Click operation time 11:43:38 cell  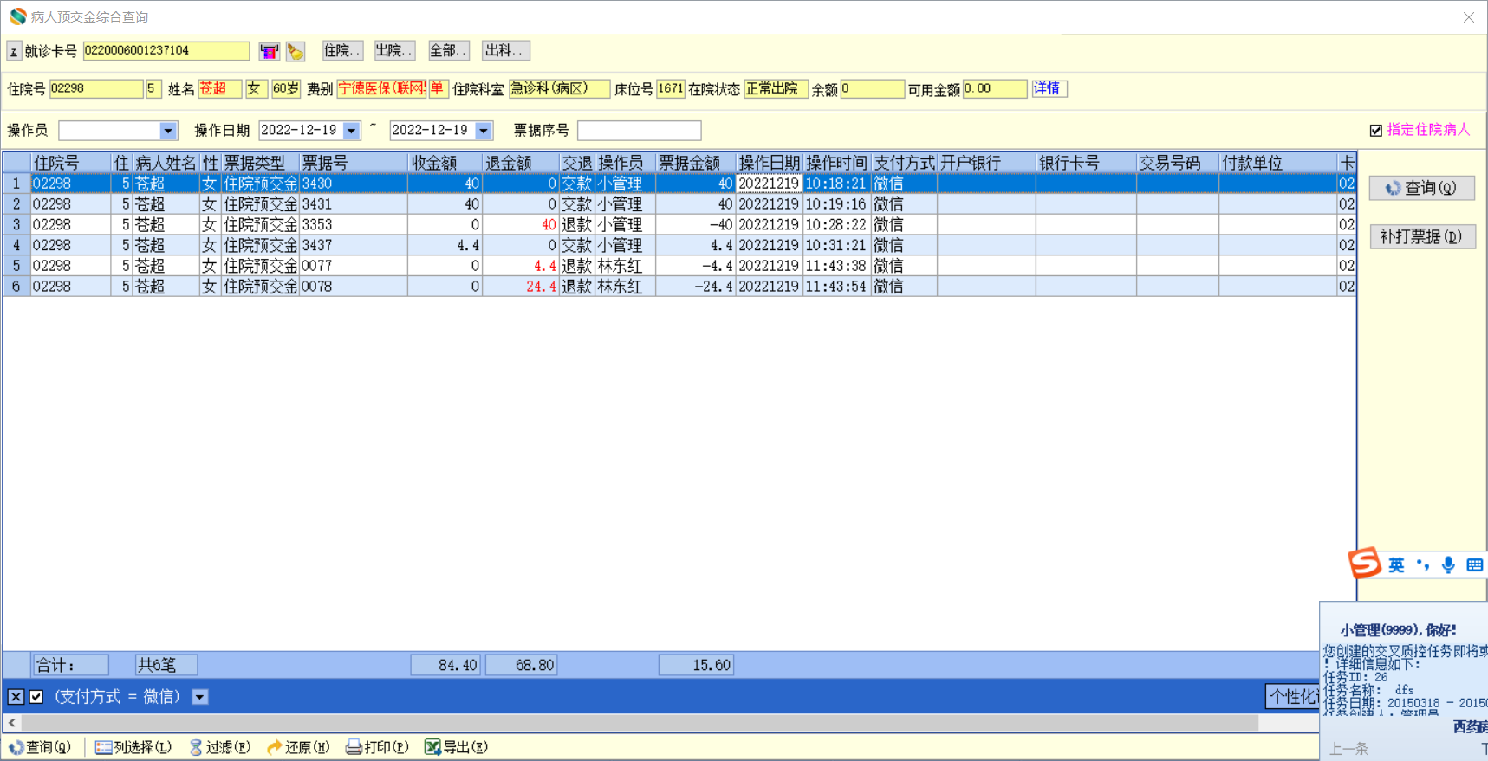[x=836, y=266]
